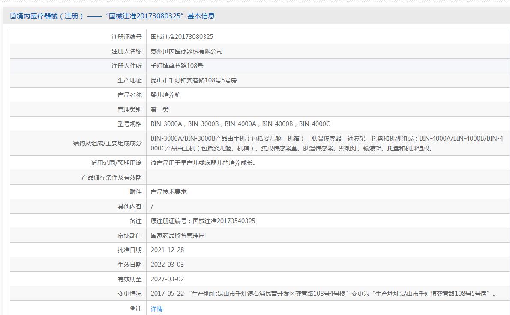510x315 pixels.
Task: Select approval date 2021-12-28
Action: (167, 250)
